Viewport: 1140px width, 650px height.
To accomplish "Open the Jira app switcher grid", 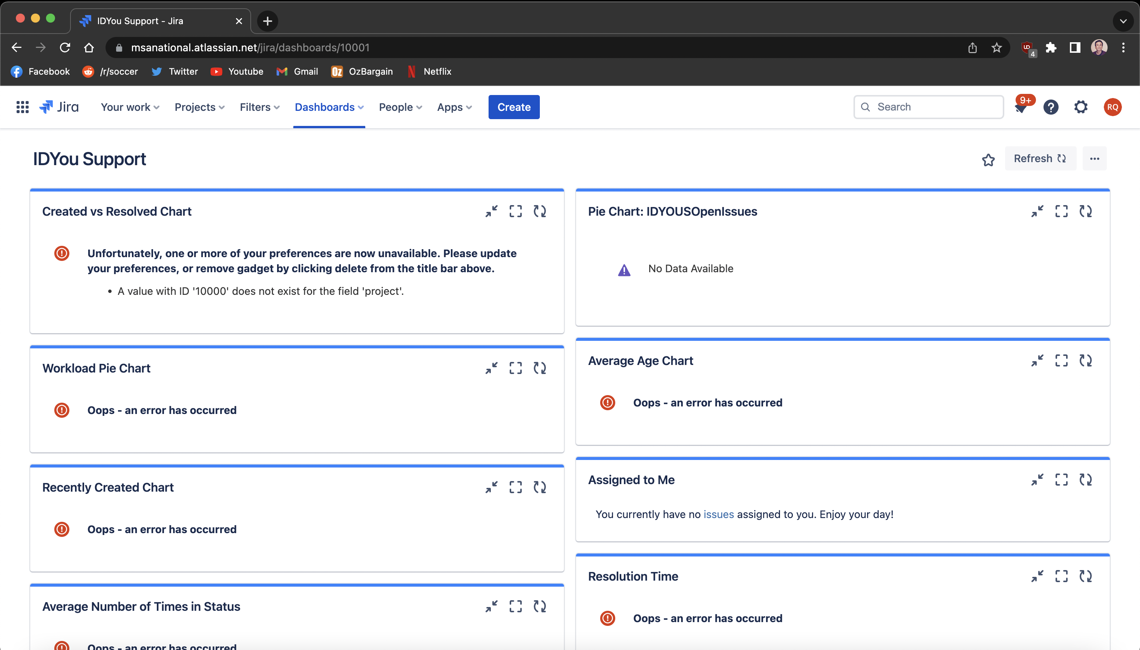I will click(x=22, y=107).
